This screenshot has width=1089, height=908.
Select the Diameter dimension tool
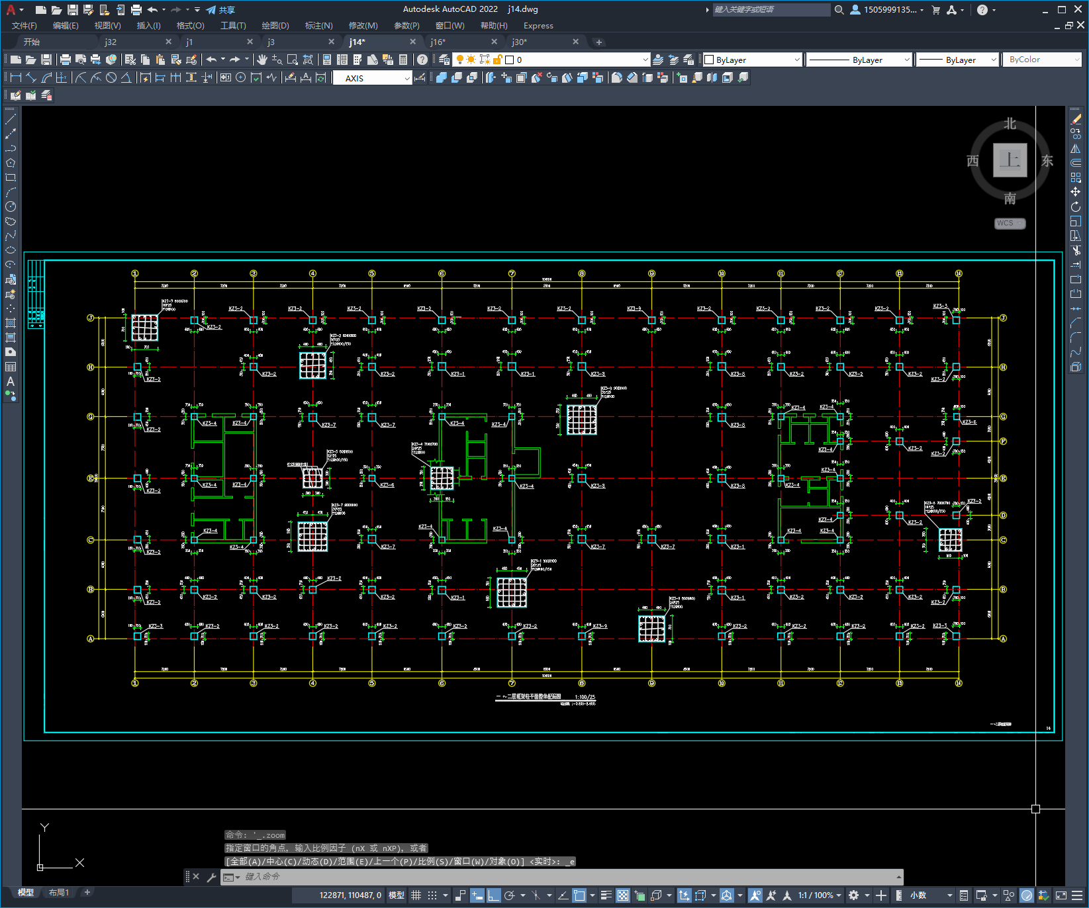(111, 77)
